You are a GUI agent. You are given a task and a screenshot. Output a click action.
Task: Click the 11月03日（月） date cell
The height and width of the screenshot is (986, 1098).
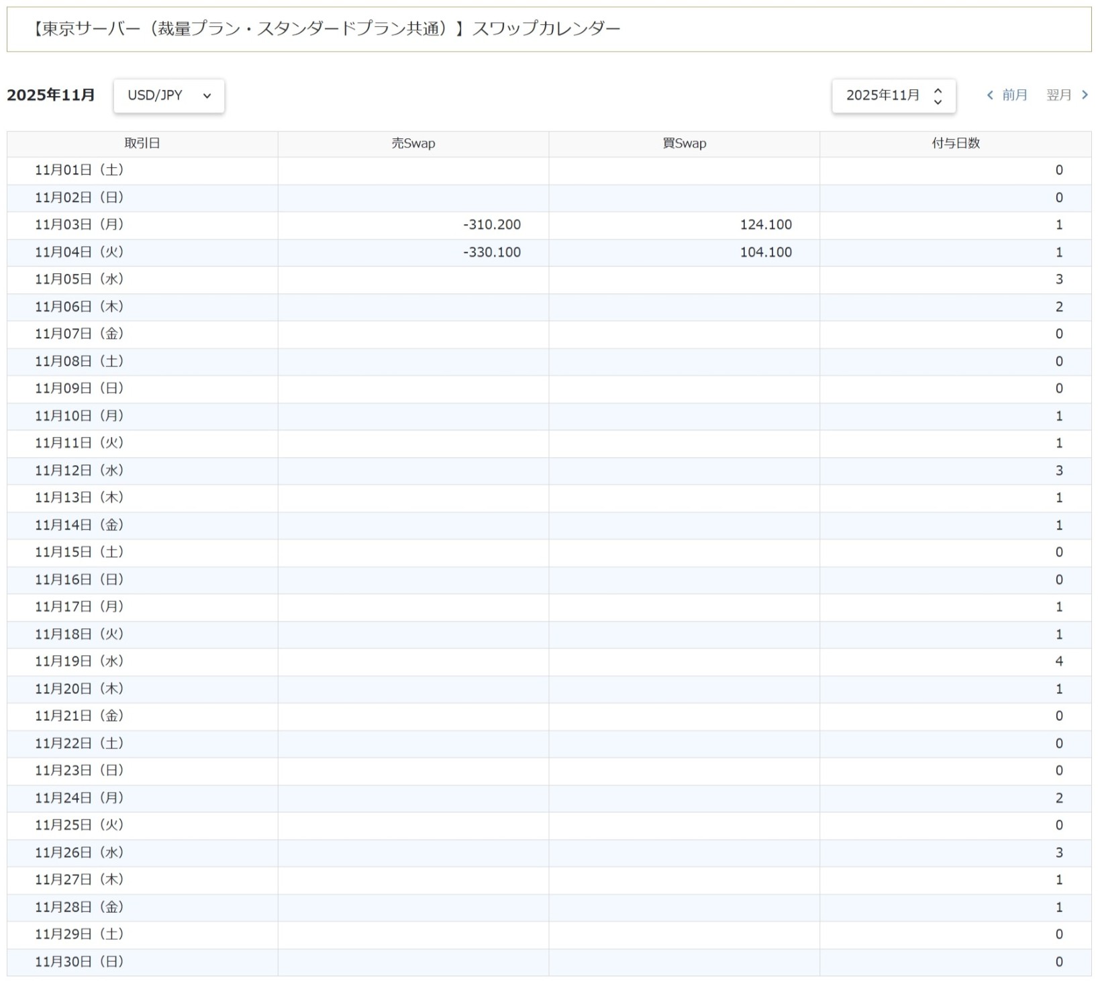(142, 225)
